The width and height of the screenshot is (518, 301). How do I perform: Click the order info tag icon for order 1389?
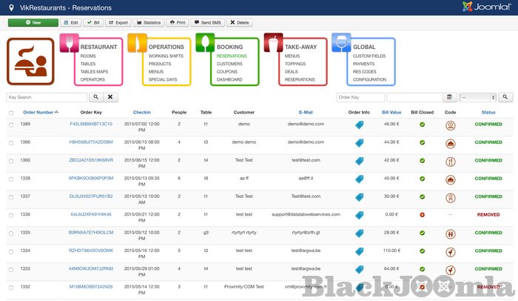pos(359,125)
